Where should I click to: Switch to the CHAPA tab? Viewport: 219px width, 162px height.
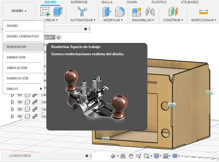(x=132, y=2)
